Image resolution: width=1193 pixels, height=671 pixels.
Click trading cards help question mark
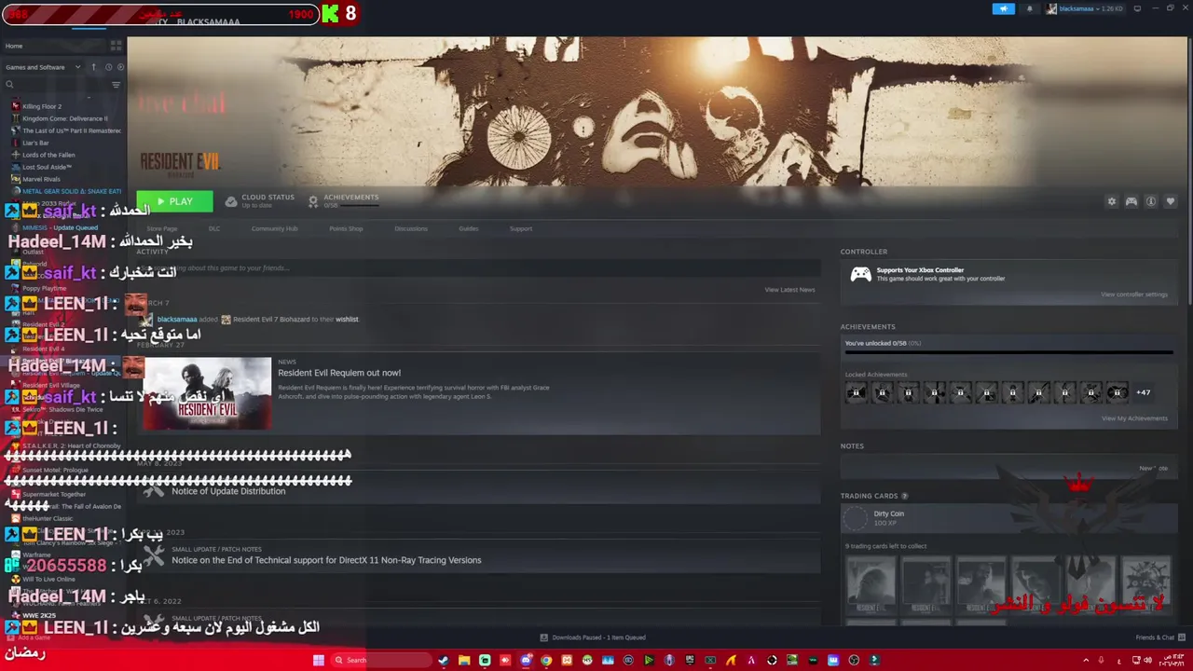(x=904, y=496)
